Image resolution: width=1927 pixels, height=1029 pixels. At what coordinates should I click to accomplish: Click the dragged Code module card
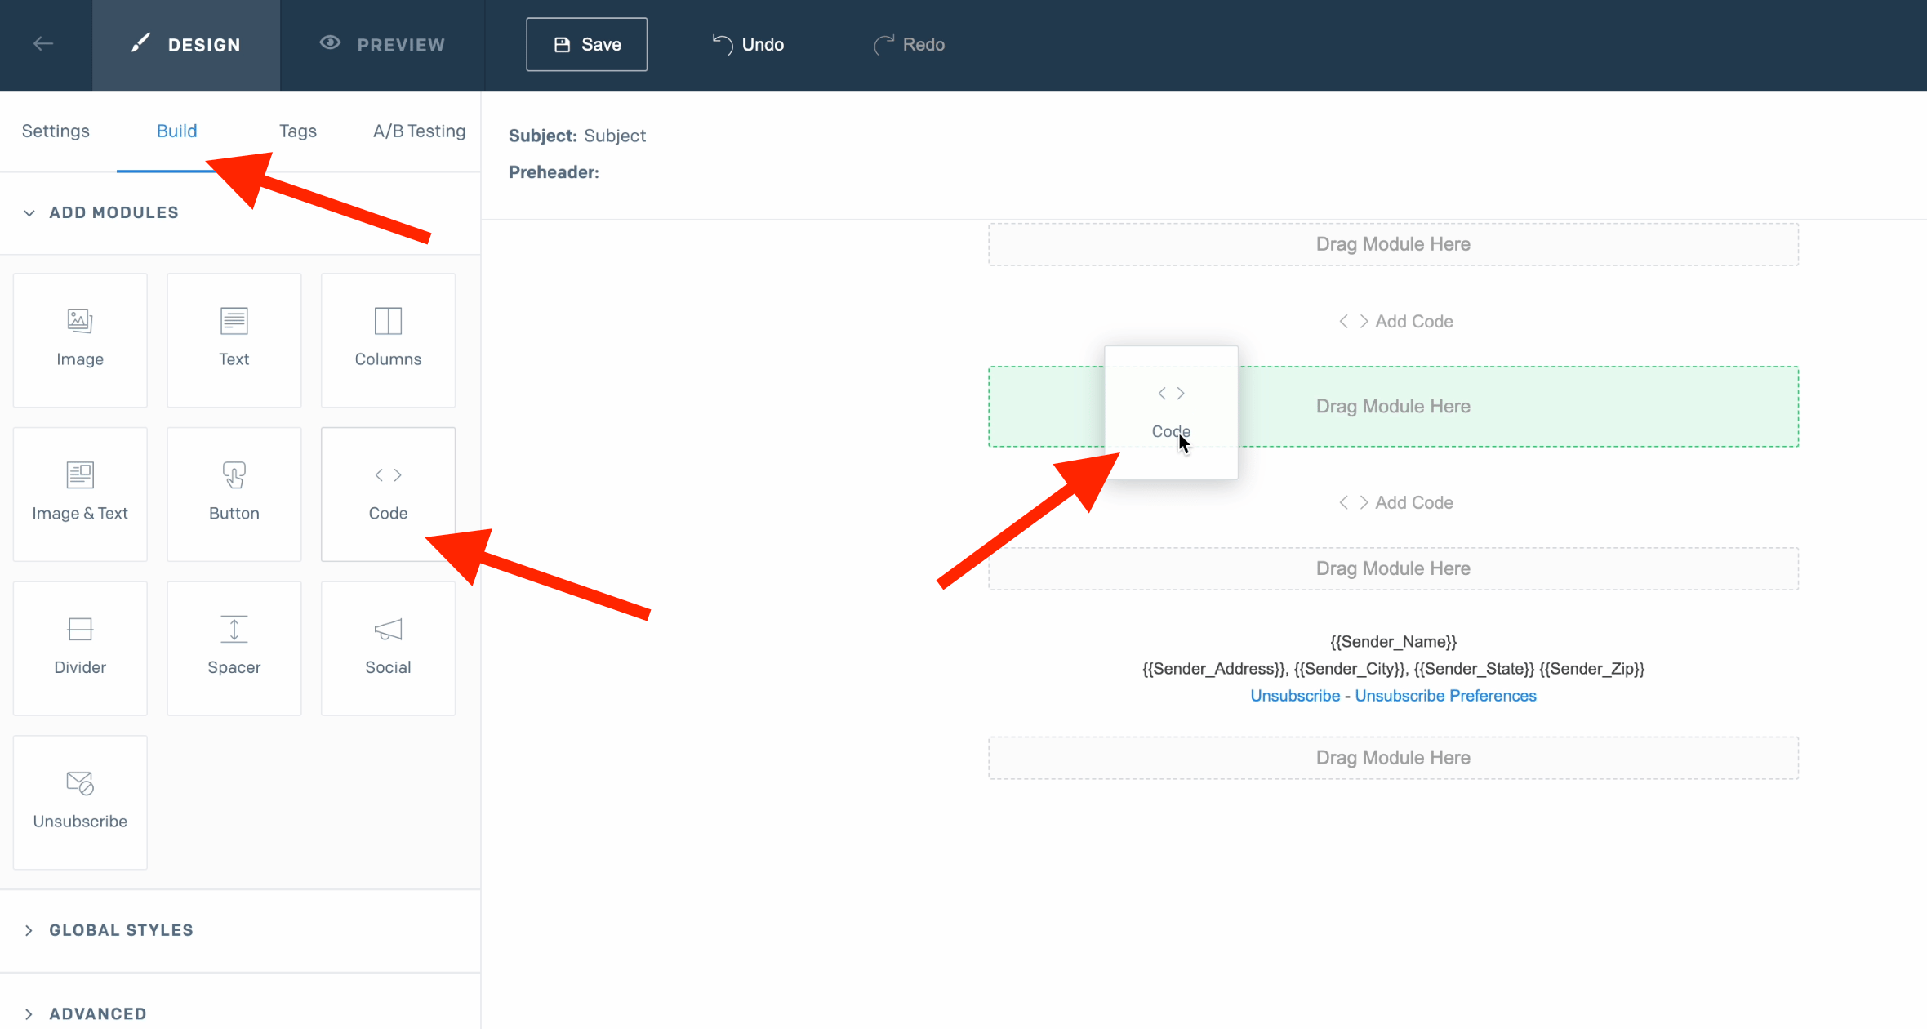tap(1171, 412)
